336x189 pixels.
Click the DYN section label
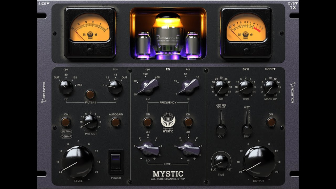[245, 69]
